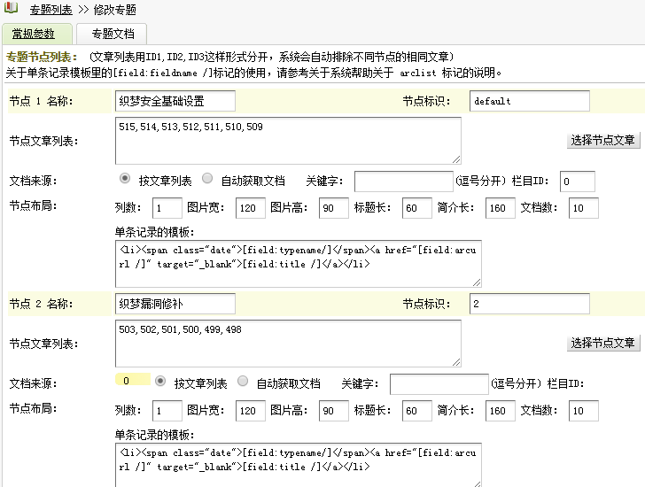Viewport: 645px width, 487px height.
Task: Select 按文章列表 radio for node 2
Action: 160,382
